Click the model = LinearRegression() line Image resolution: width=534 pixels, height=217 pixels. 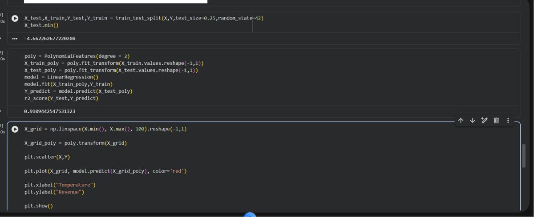click(61, 77)
